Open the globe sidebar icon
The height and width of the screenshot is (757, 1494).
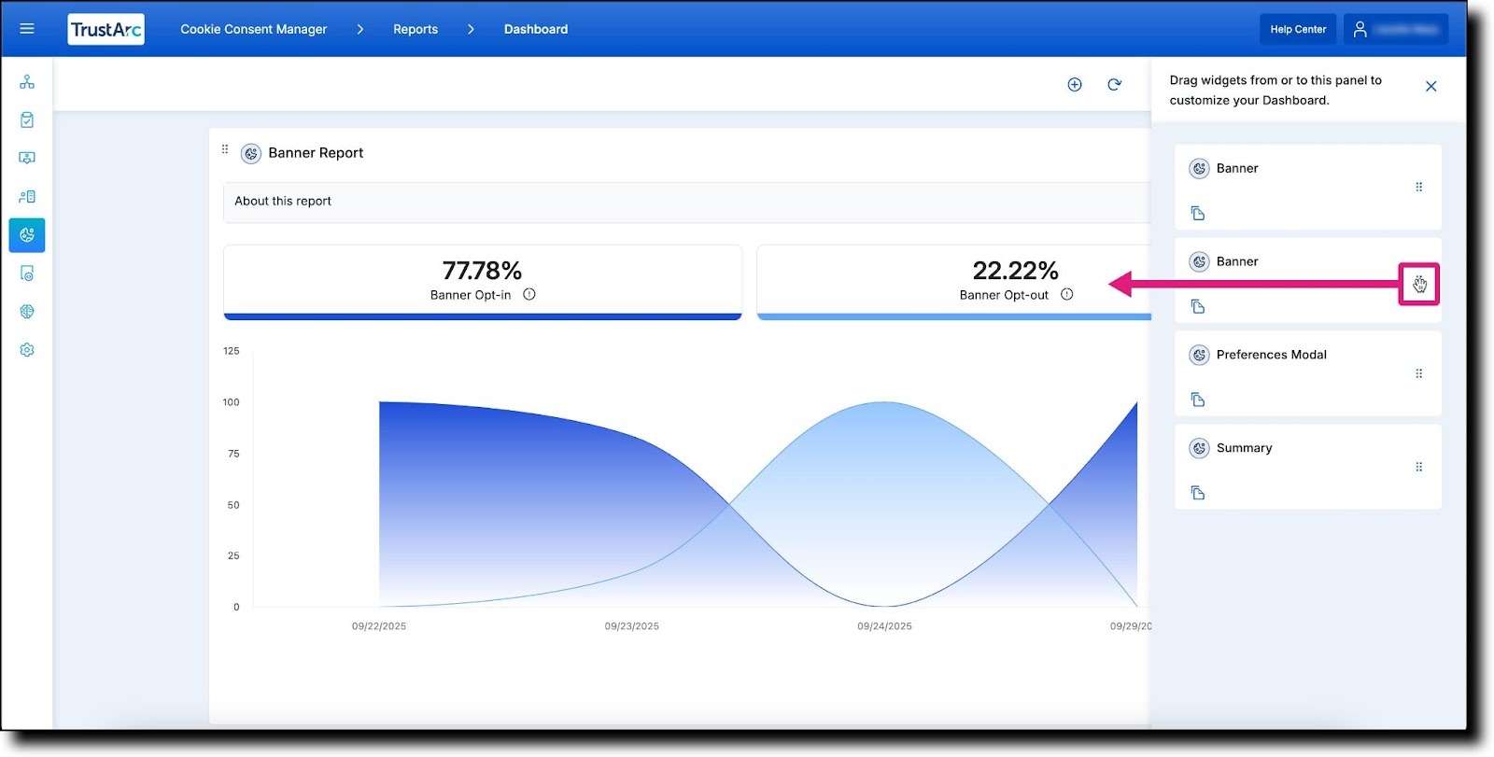point(27,312)
